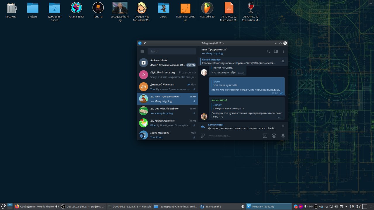Hide the pinned message bar
The height and width of the screenshot is (210, 374).
point(283,61)
